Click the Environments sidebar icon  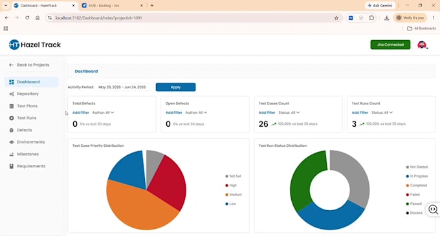pyautogui.click(x=12, y=142)
